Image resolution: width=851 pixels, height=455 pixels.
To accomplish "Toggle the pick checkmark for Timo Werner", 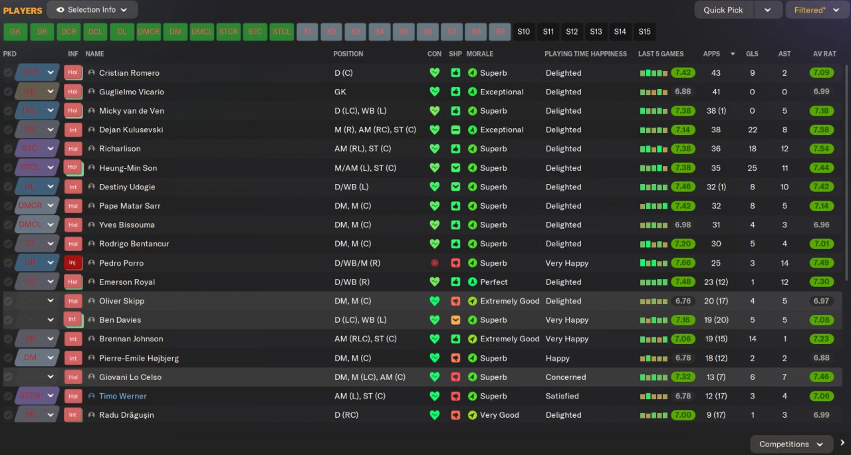I will click(8, 396).
